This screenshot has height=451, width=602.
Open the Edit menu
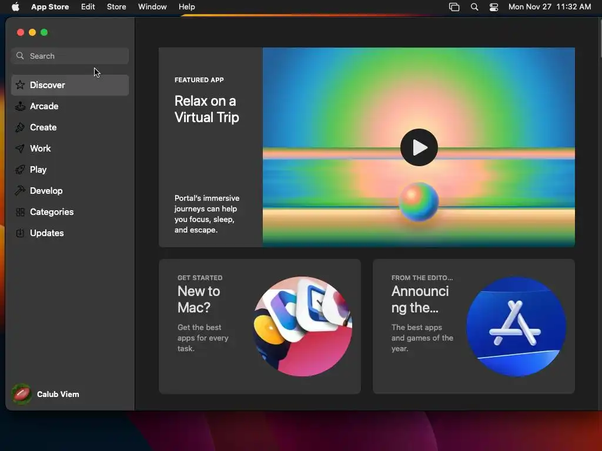click(x=88, y=7)
